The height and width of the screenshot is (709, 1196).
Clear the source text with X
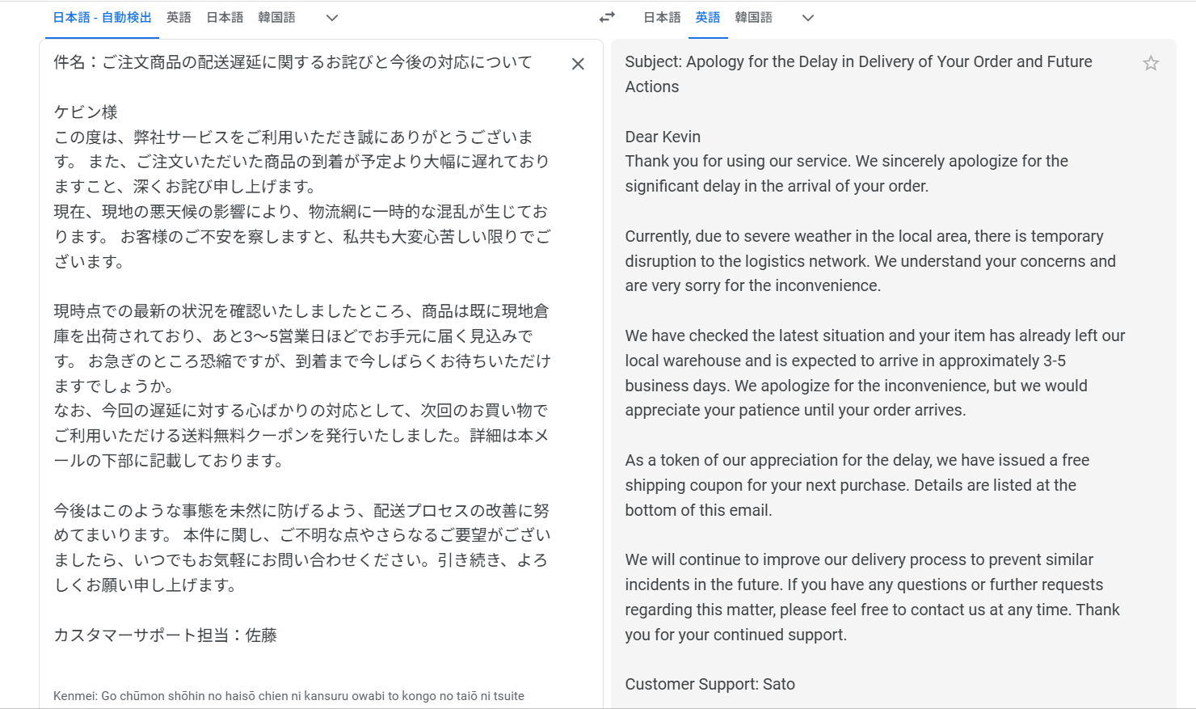[578, 64]
